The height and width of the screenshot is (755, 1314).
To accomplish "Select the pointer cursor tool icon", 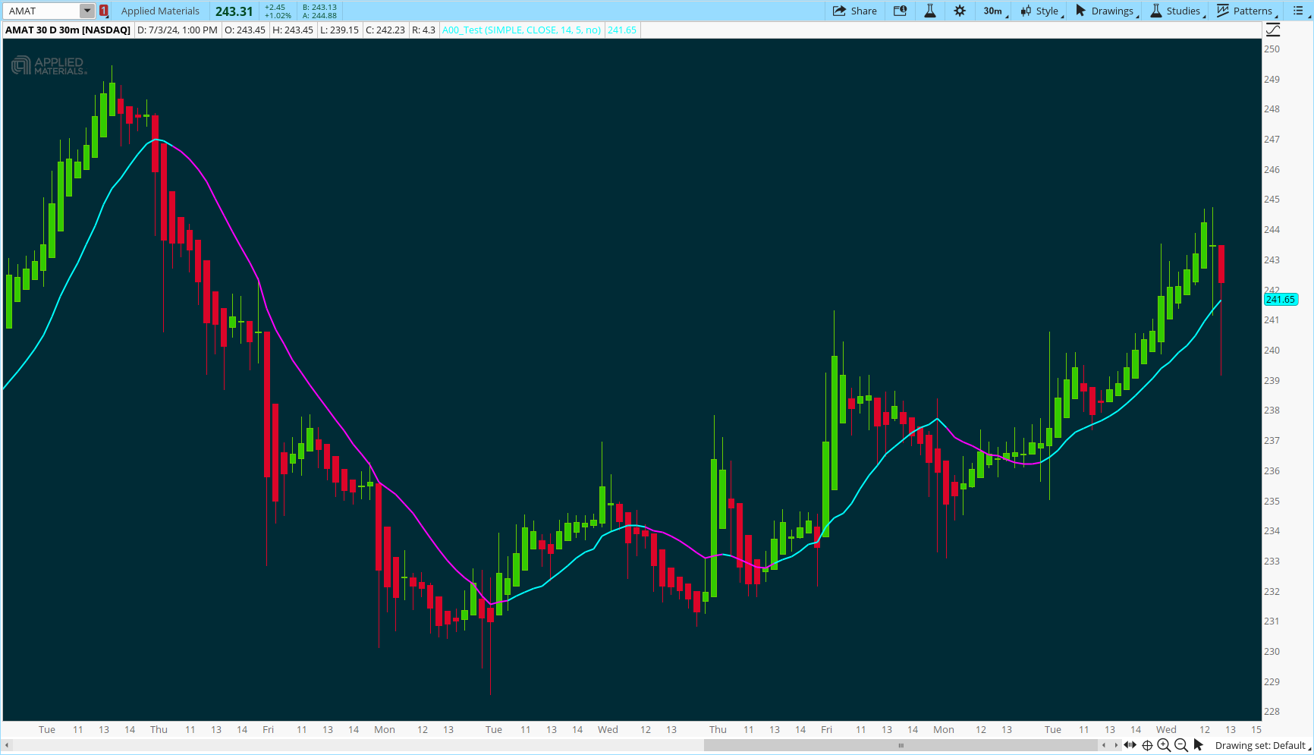I will (x=1199, y=745).
